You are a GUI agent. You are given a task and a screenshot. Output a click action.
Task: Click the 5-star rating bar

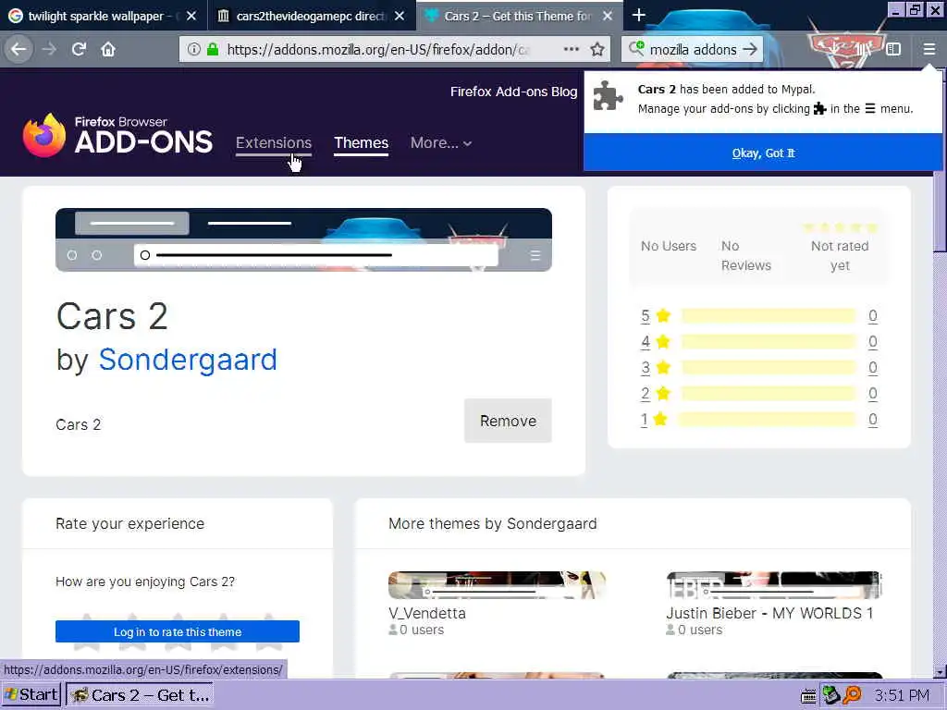(x=769, y=316)
